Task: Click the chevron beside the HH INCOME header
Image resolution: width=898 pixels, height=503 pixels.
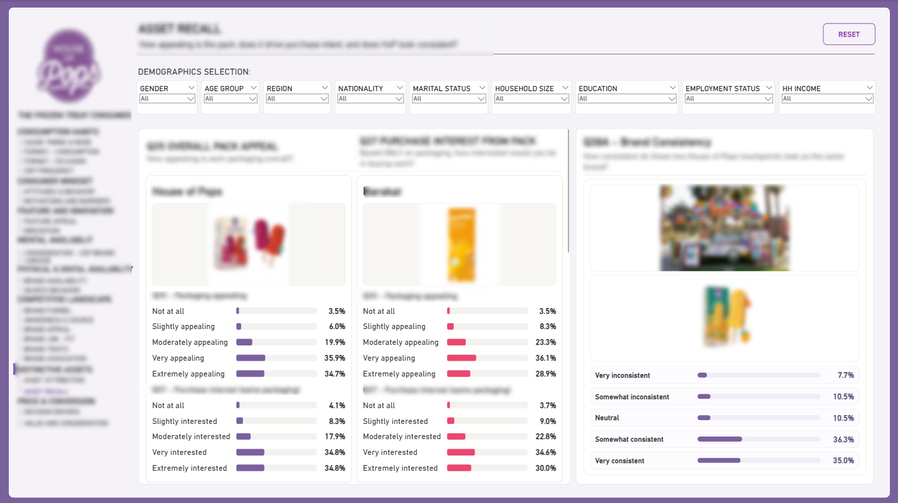Action: click(870, 87)
